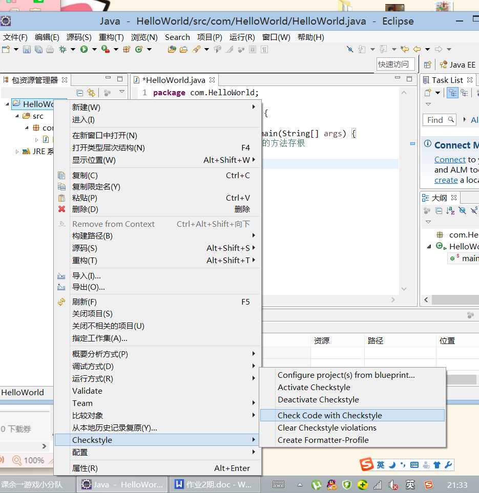Click the Delete red X menu icon

tap(61, 209)
